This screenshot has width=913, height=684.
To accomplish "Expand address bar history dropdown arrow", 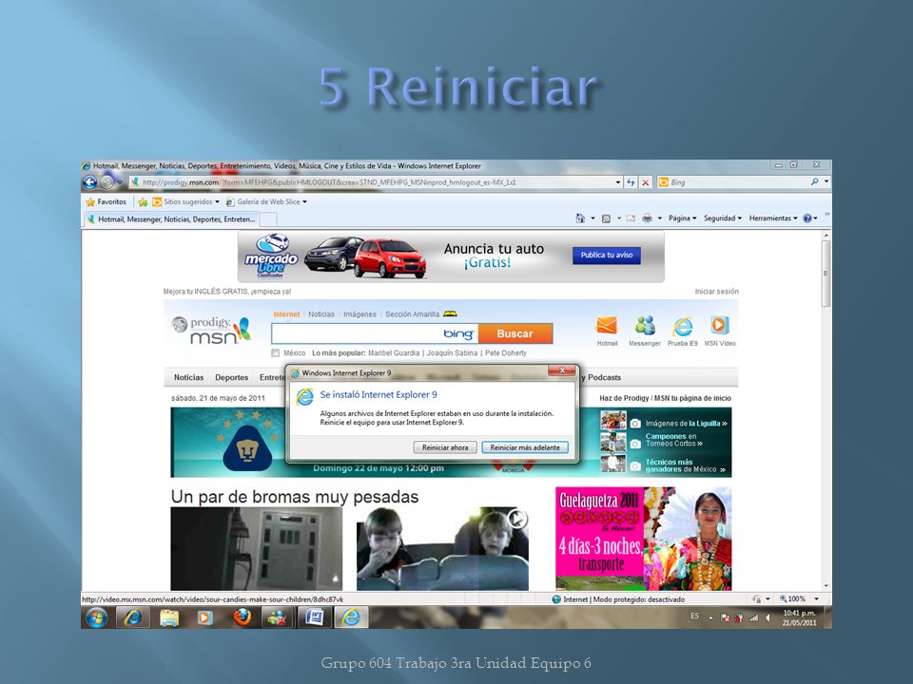I will pyautogui.click(x=618, y=182).
